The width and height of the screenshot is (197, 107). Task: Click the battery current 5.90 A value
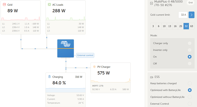click(x=81, y=99)
